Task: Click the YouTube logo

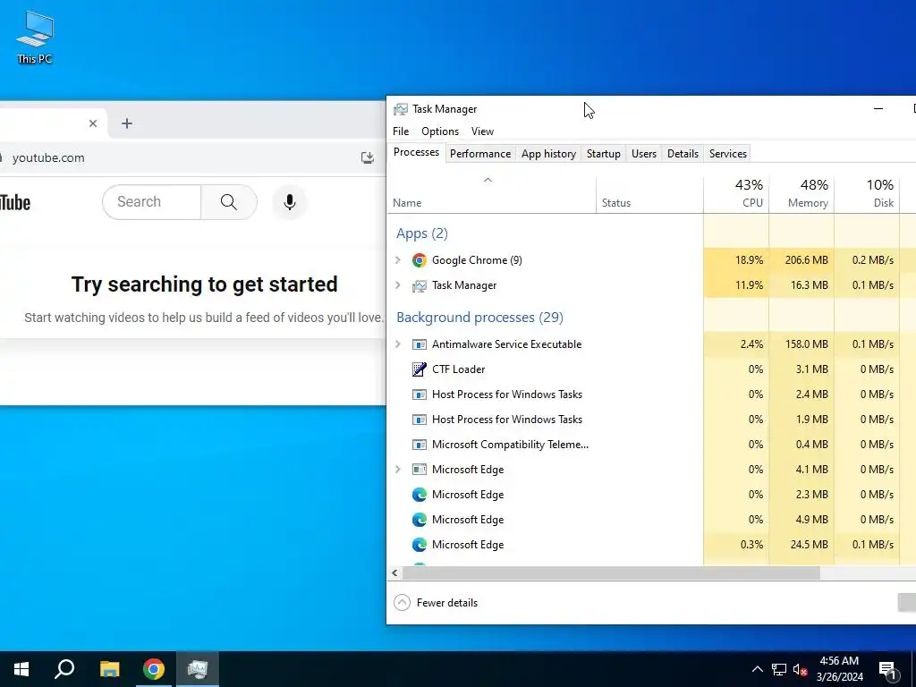Action: pyautogui.click(x=15, y=203)
